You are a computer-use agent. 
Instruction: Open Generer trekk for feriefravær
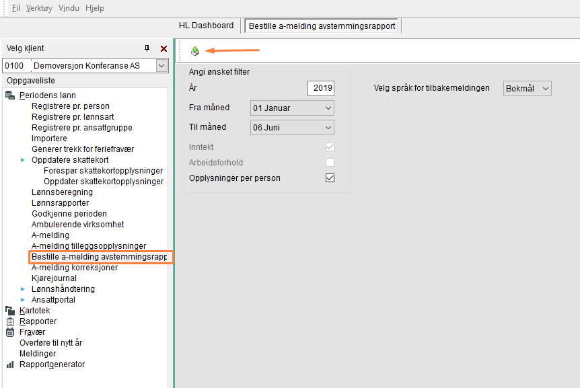(x=83, y=149)
